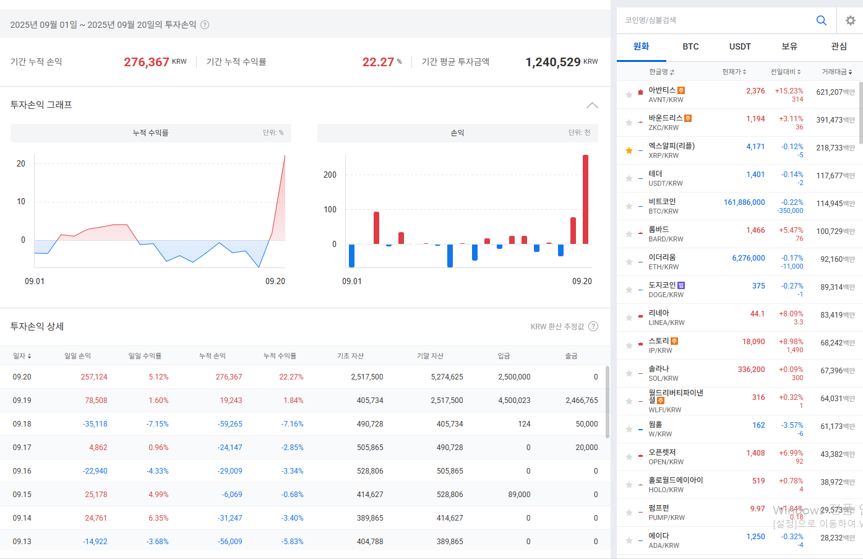The height and width of the screenshot is (559, 863).
Task: Click the caution badge next to 바운드리스
Action: click(688, 118)
